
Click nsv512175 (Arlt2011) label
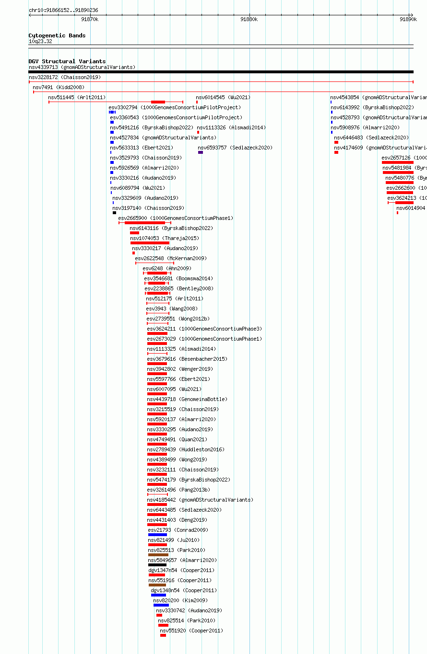pos(175,298)
